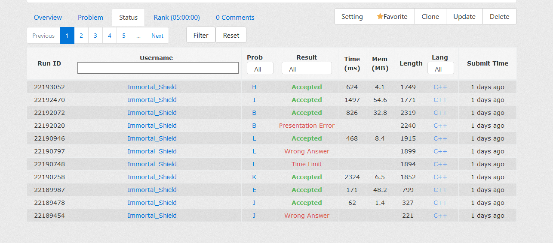Open the 0 Comments tab

tap(235, 18)
